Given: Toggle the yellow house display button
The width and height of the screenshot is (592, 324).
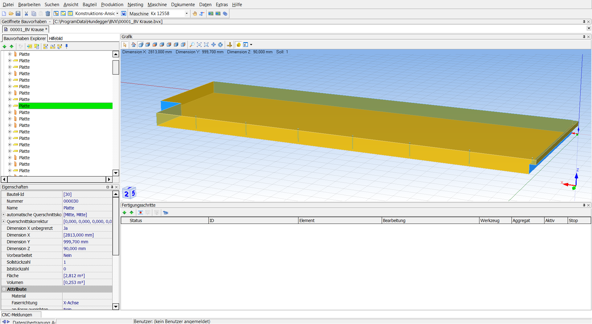Looking at the screenshot, I should [x=238, y=45].
